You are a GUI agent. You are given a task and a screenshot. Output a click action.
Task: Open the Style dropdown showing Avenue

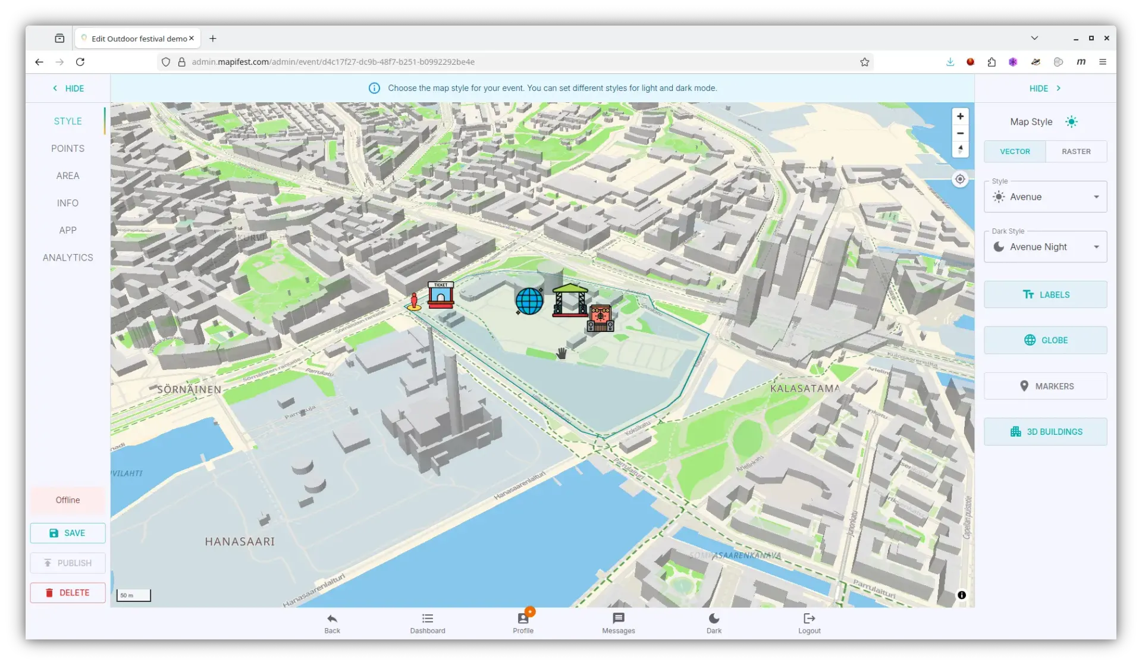click(1045, 197)
